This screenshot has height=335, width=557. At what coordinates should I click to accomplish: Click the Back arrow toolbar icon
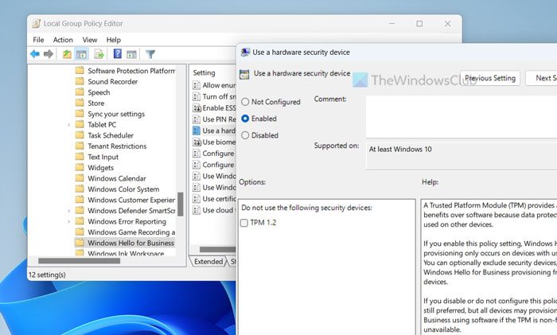[35, 54]
